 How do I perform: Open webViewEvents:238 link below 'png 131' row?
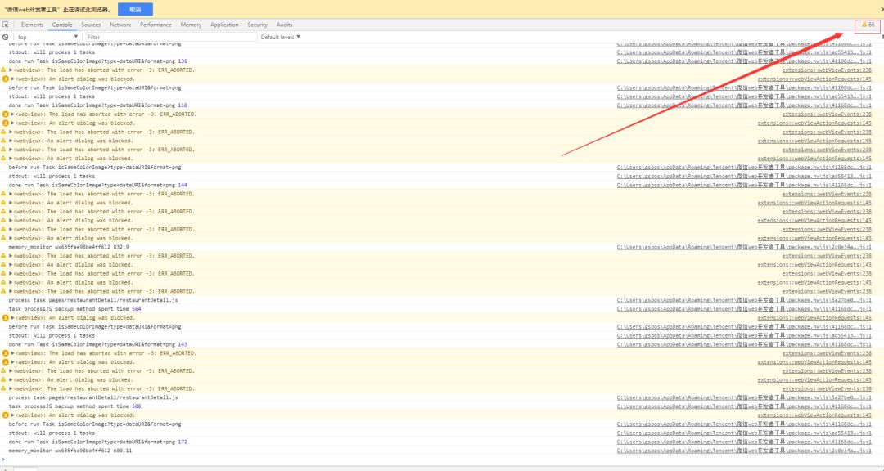pos(827,70)
